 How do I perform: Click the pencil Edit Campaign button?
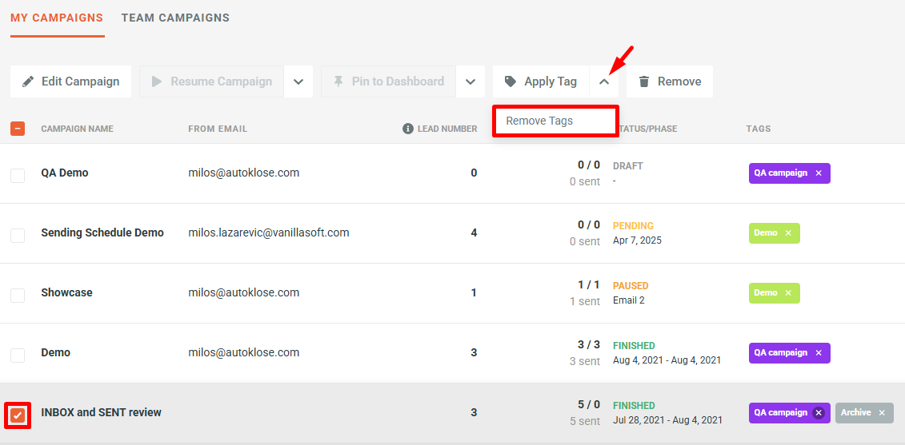70,81
